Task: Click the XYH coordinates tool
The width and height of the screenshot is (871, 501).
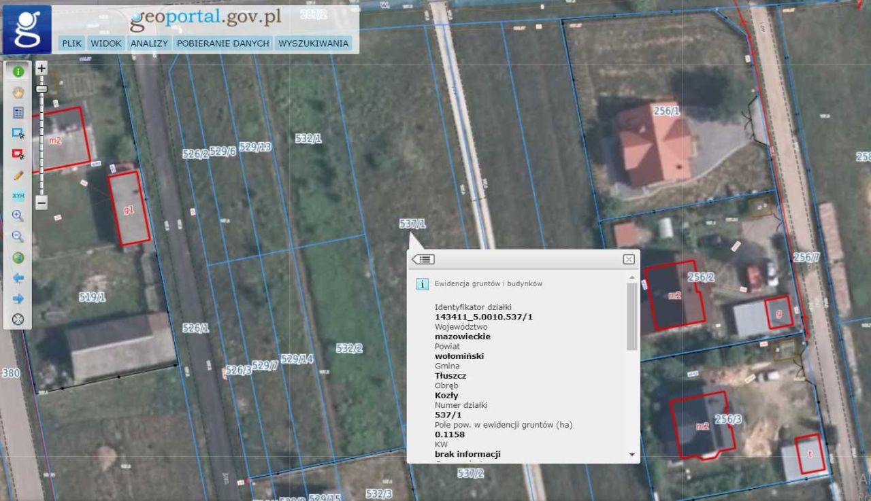Action: [18, 196]
